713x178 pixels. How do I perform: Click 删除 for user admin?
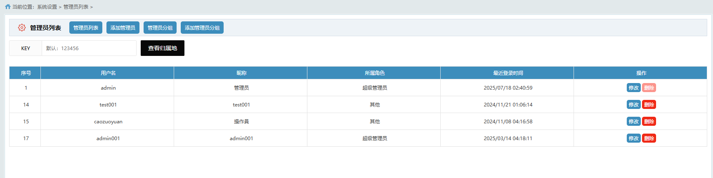(x=649, y=88)
